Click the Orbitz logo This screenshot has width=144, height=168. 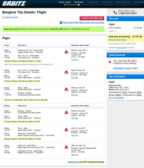click(14, 4)
